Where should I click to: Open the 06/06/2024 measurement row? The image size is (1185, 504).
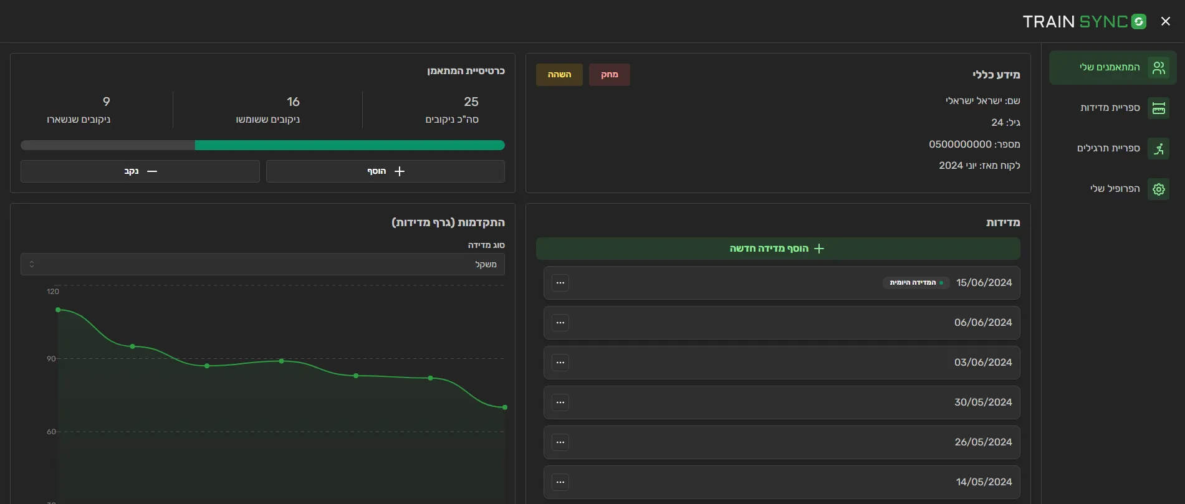(x=782, y=323)
